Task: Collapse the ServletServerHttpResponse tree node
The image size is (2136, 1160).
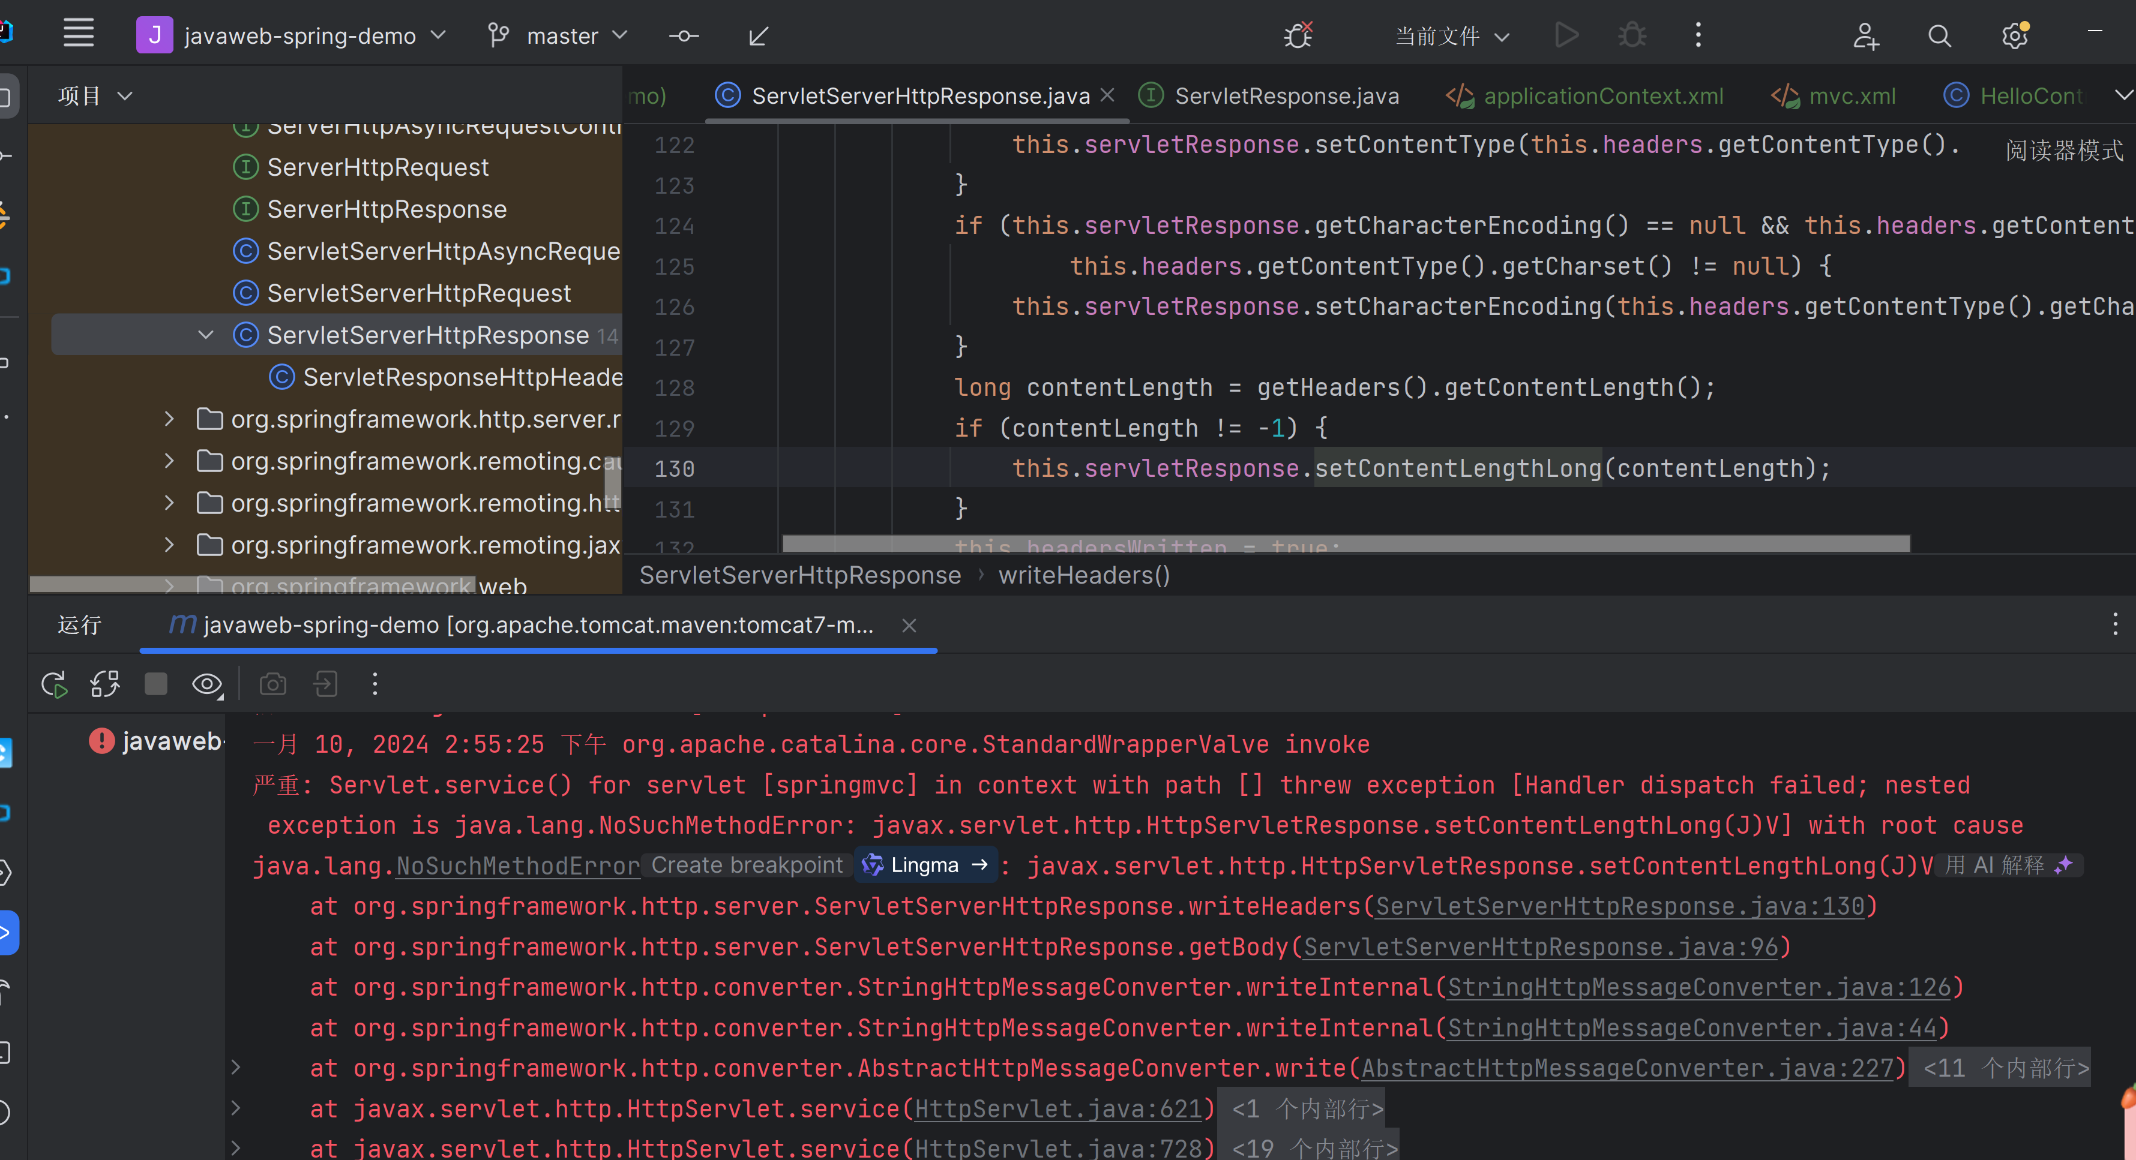Action: tap(206, 335)
